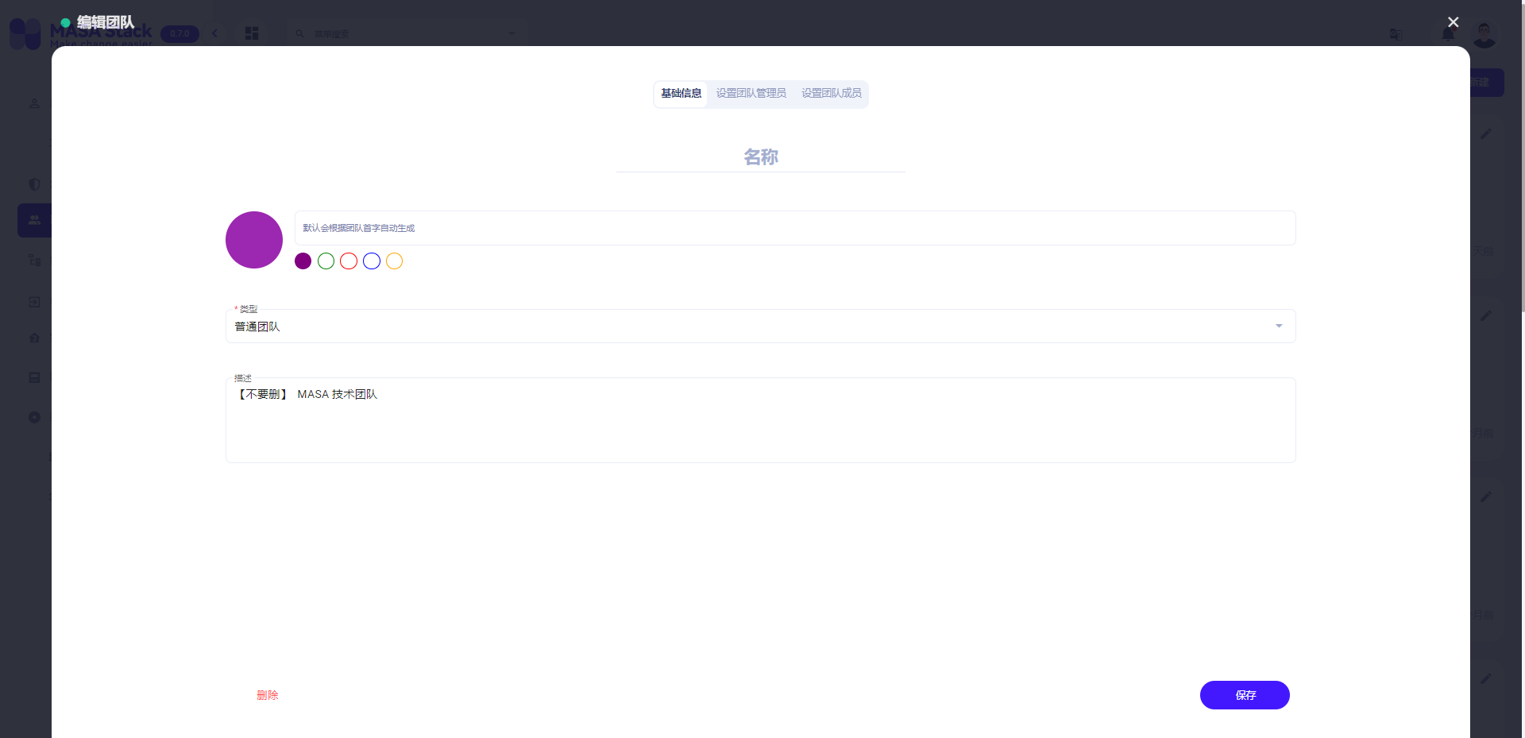
Task: Select the third-party login sidebar icon
Action: 34,302
